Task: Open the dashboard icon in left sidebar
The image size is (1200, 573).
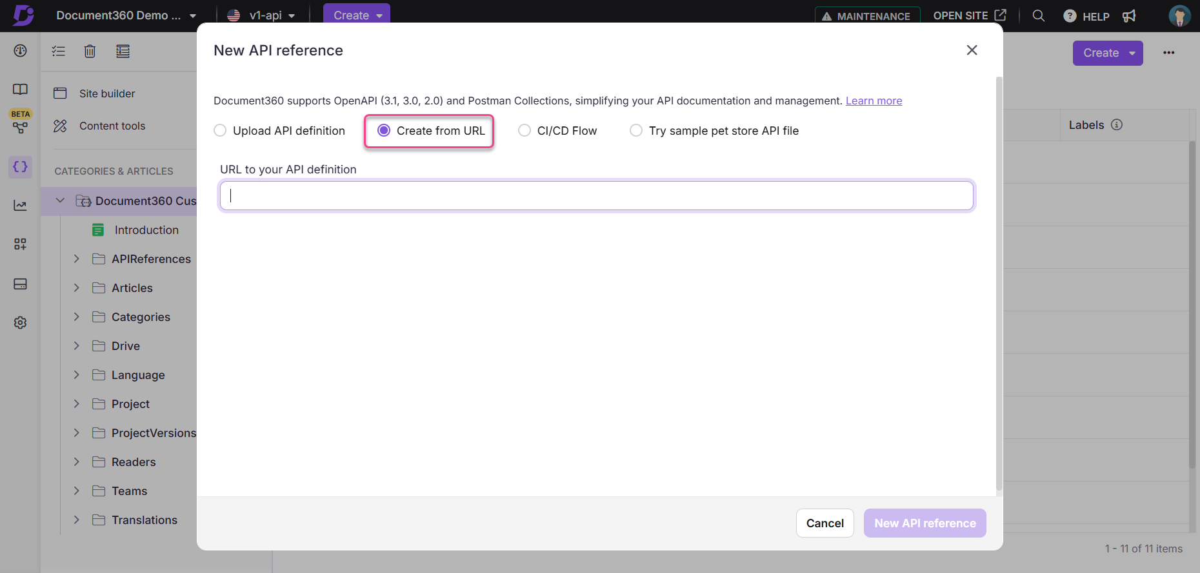Action: [x=21, y=50]
